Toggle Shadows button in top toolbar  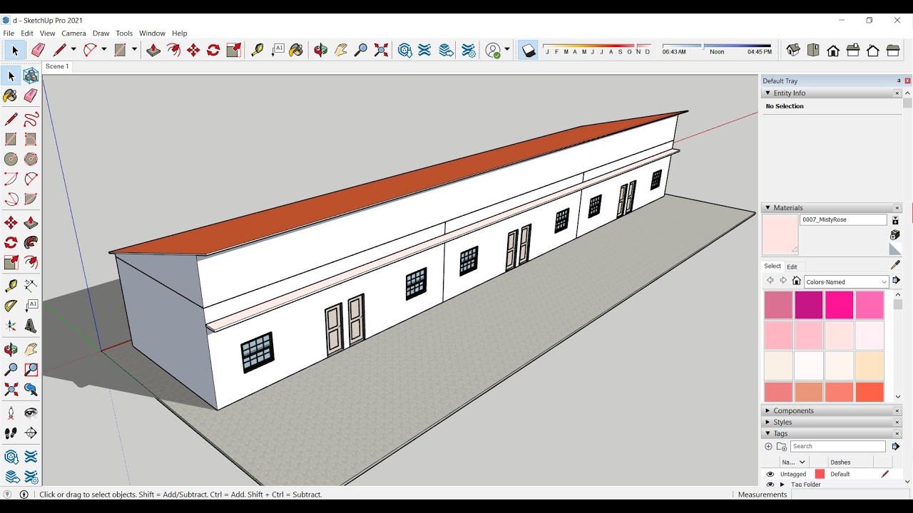528,50
